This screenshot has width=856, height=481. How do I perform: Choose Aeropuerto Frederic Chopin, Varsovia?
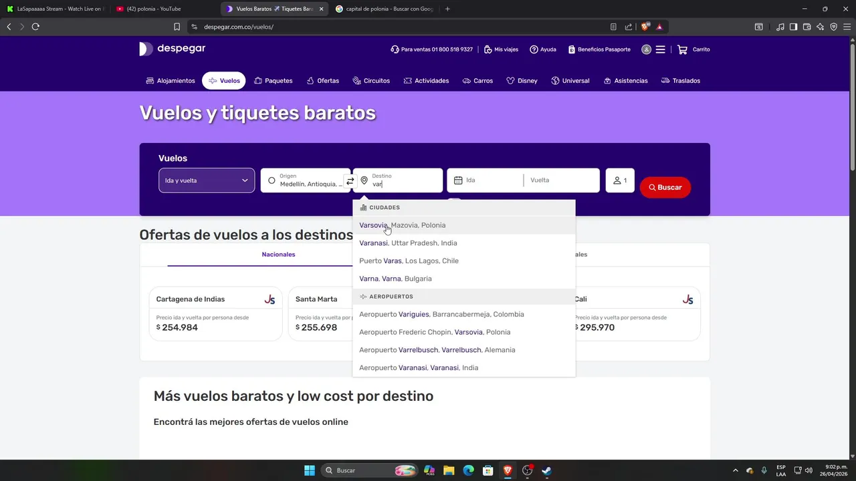point(463,332)
